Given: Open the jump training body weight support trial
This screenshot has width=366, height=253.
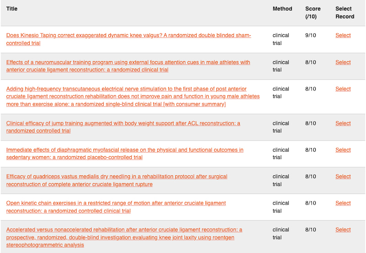Looking at the screenshot, I should point(123,123).
